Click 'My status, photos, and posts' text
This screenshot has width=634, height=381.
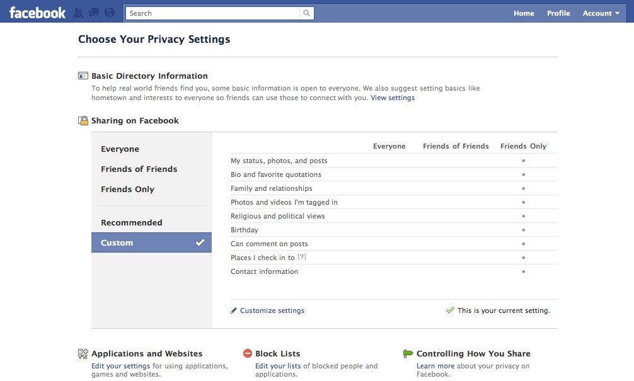[x=279, y=161]
